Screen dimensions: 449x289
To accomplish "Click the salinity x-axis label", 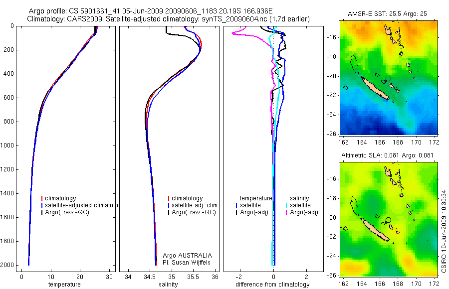I will [168, 285].
